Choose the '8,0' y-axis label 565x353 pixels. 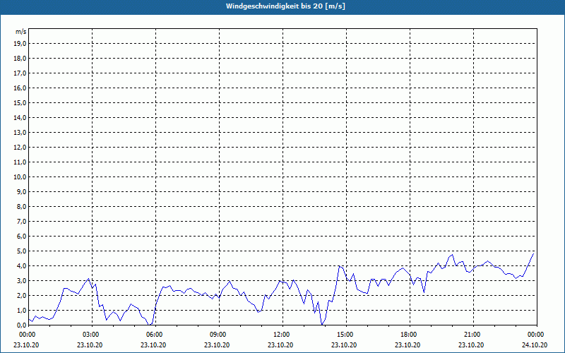point(21,206)
